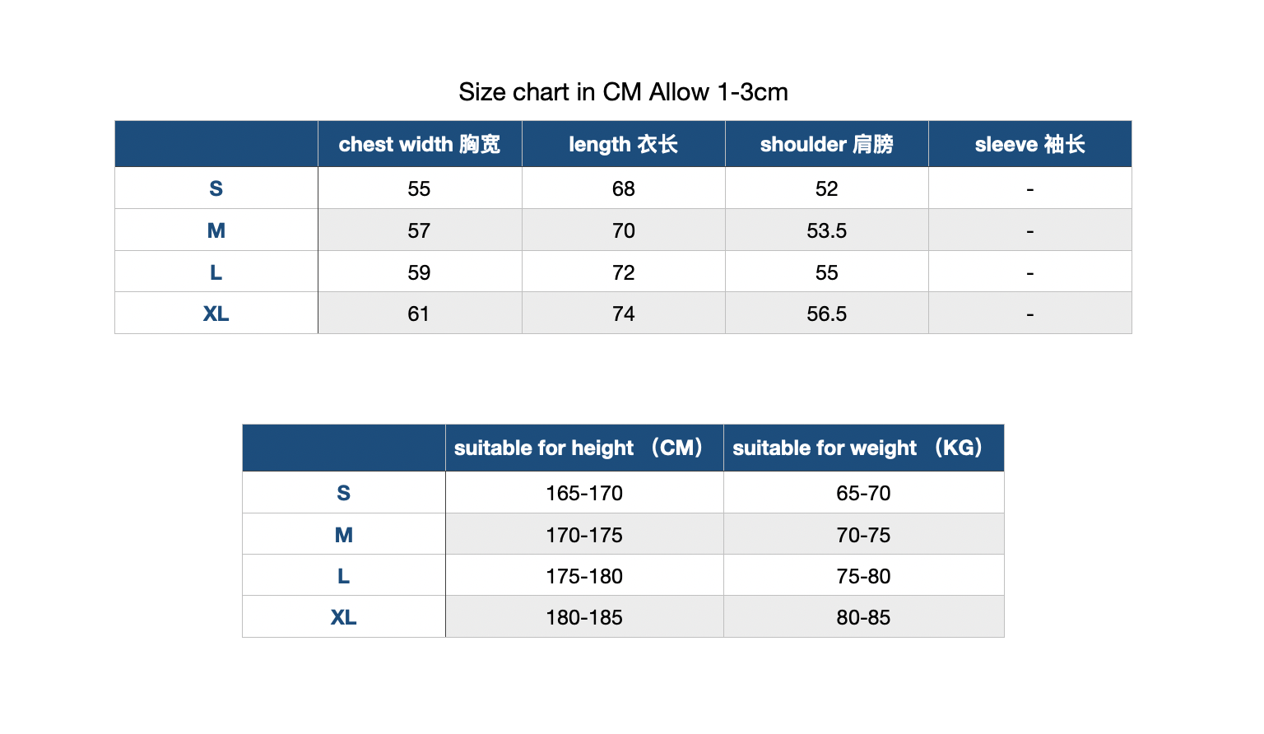
Task: Click the length value 68
Action: tap(623, 188)
